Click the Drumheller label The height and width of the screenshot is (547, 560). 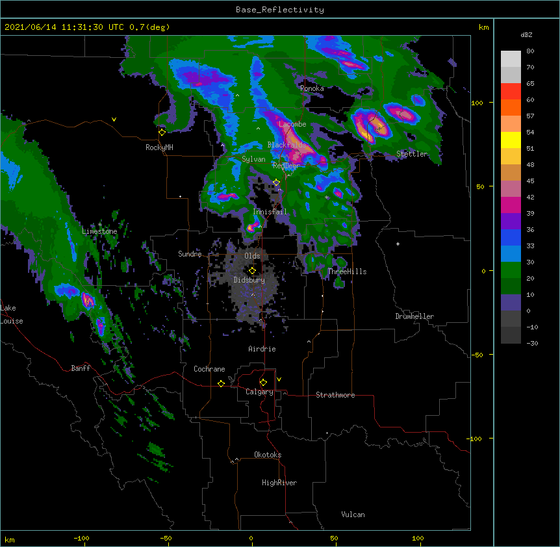[414, 316]
